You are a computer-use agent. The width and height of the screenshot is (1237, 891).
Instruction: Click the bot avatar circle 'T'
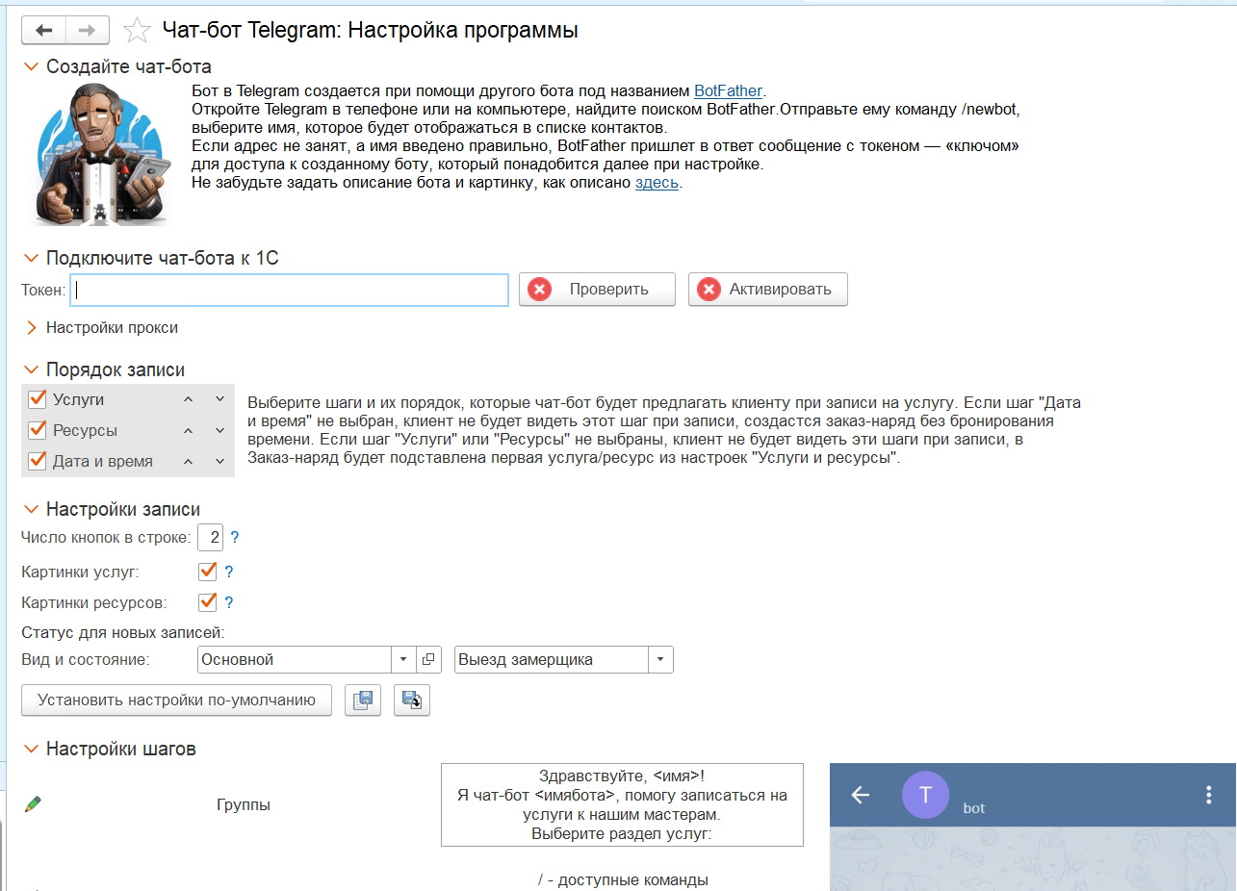pyautogui.click(x=926, y=795)
